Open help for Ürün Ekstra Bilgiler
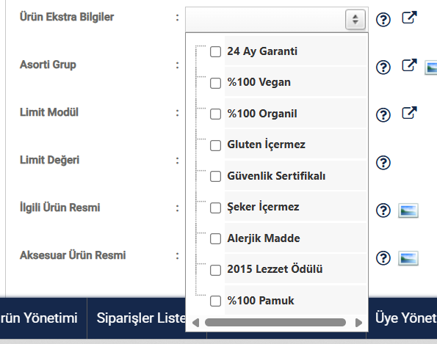The image size is (437, 344). [x=383, y=20]
